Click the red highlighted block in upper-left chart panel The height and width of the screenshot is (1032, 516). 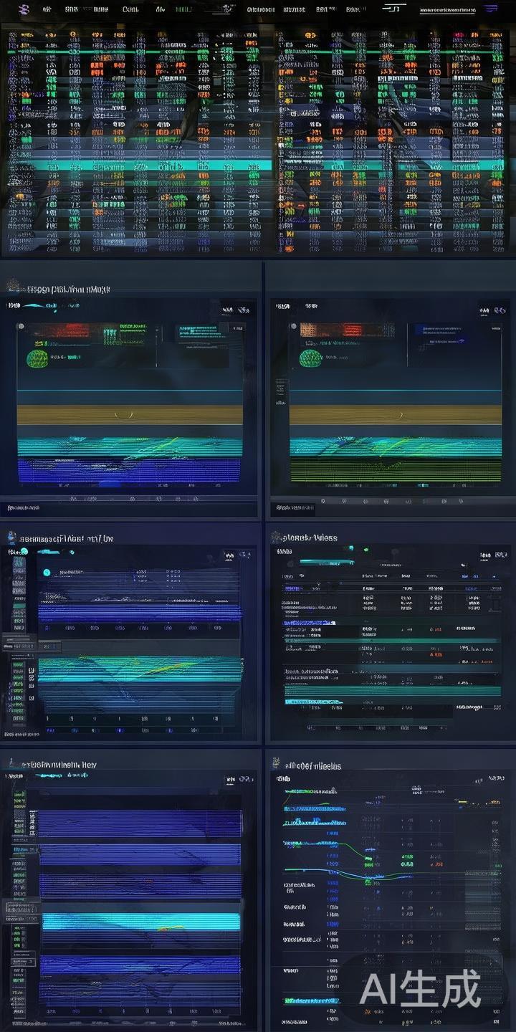tap(61, 330)
